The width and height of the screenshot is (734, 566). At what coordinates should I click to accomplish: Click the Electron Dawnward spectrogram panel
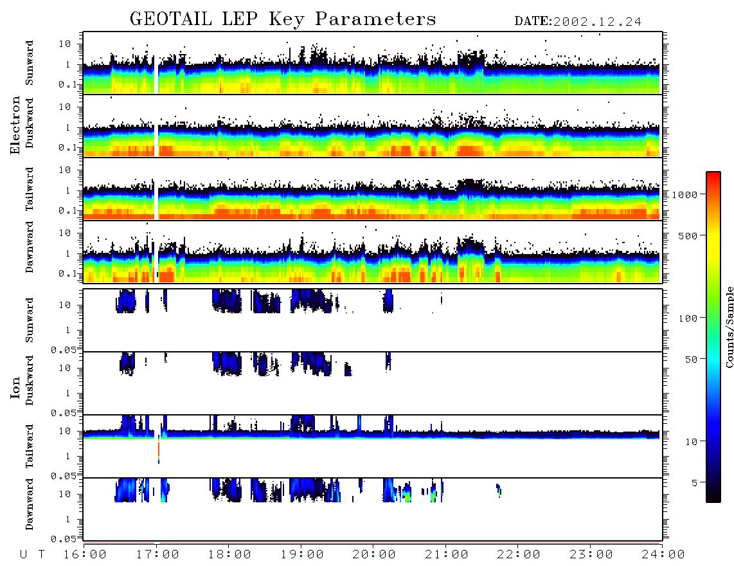pyautogui.click(x=373, y=251)
